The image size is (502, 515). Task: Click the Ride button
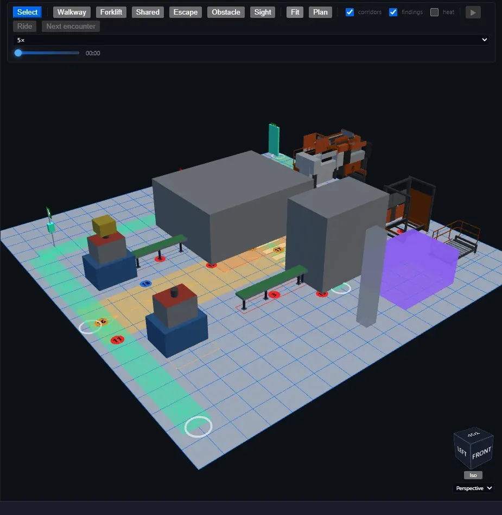pos(24,26)
